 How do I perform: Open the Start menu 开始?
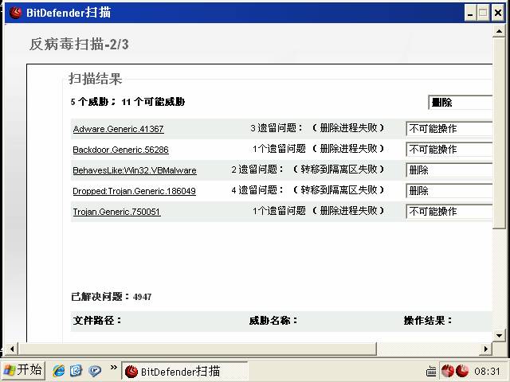coord(23,370)
